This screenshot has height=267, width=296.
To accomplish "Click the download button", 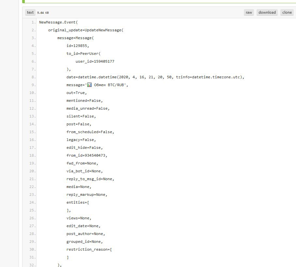I will click(267, 12).
